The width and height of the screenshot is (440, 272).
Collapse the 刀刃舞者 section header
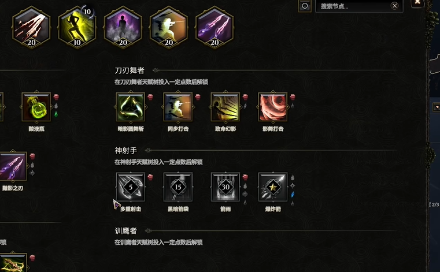pyautogui.click(x=130, y=70)
